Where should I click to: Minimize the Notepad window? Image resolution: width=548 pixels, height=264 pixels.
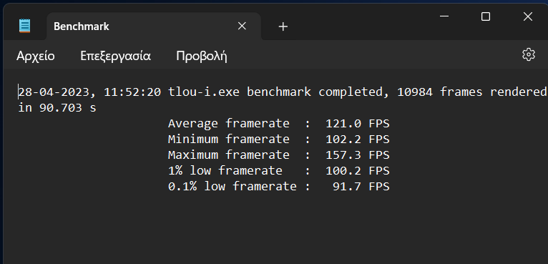point(444,16)
